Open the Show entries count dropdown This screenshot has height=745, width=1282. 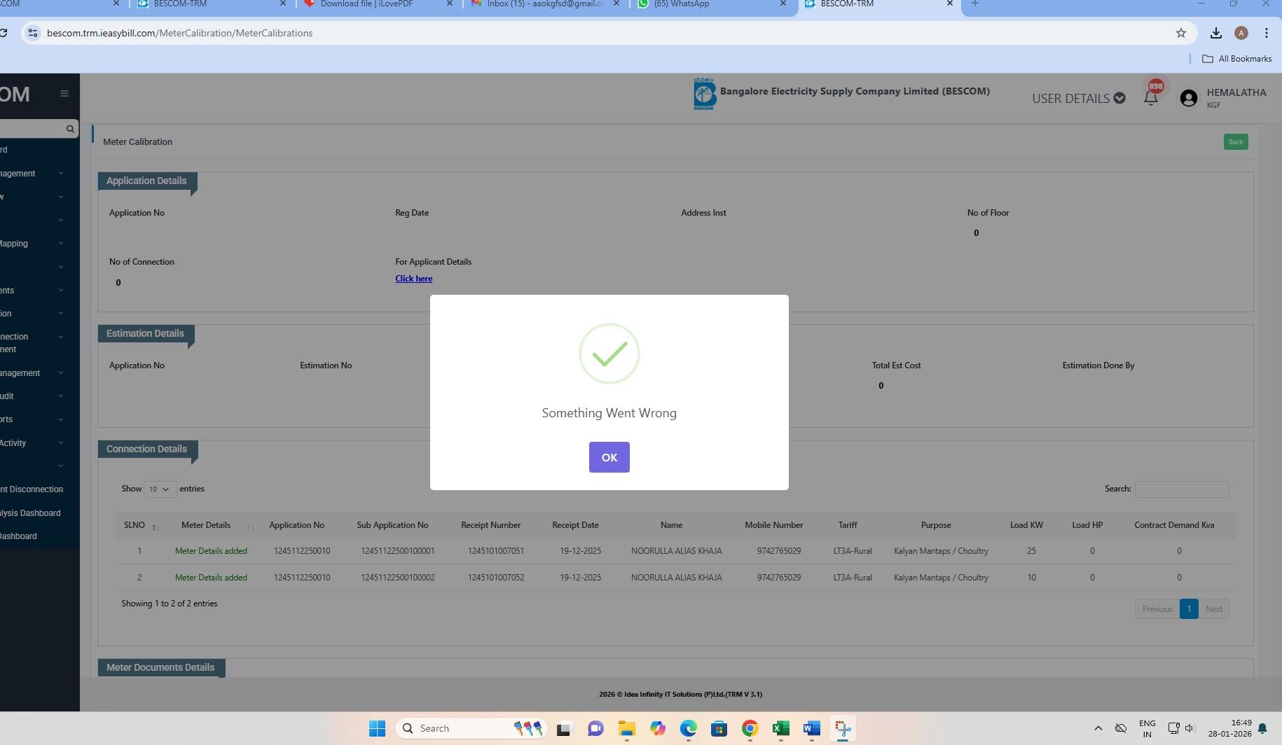pyautogui.click(x=160, y=489)
